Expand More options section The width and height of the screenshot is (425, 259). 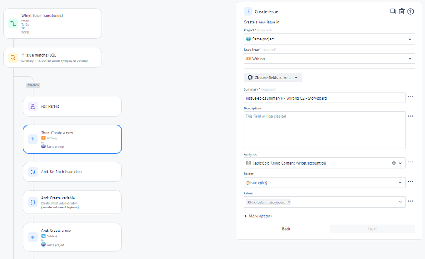coord(258,216)
